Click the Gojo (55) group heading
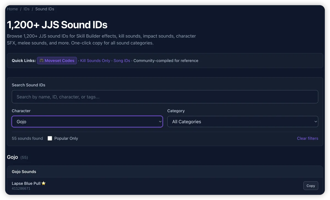 pyautogui.click(x=17, y=157)
